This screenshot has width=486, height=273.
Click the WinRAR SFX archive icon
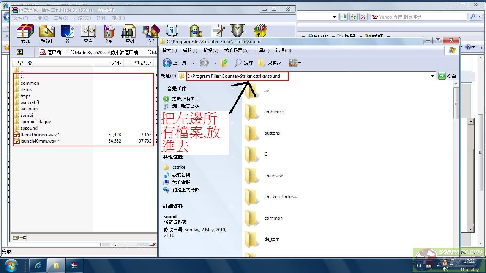pos(260,30)
